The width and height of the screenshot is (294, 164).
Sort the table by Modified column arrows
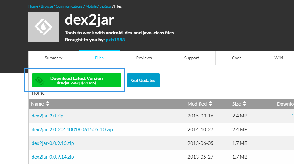coord(211,104)
